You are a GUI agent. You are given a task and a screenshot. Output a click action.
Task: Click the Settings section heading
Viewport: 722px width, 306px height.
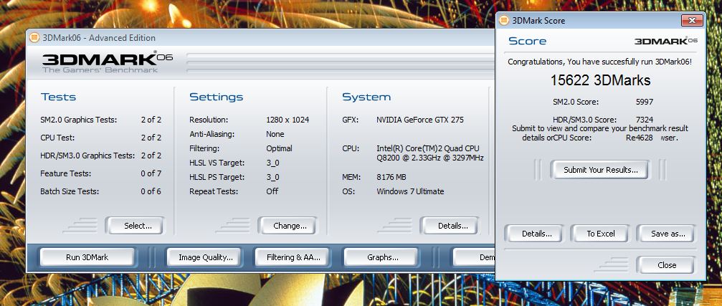216,97
